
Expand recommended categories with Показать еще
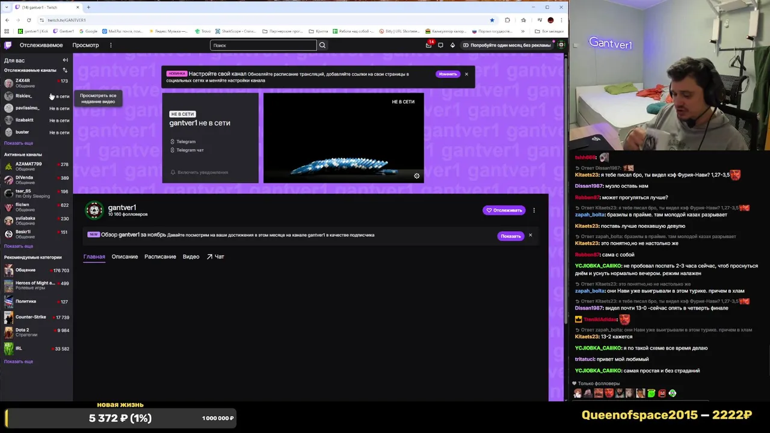tap(19, 361)
